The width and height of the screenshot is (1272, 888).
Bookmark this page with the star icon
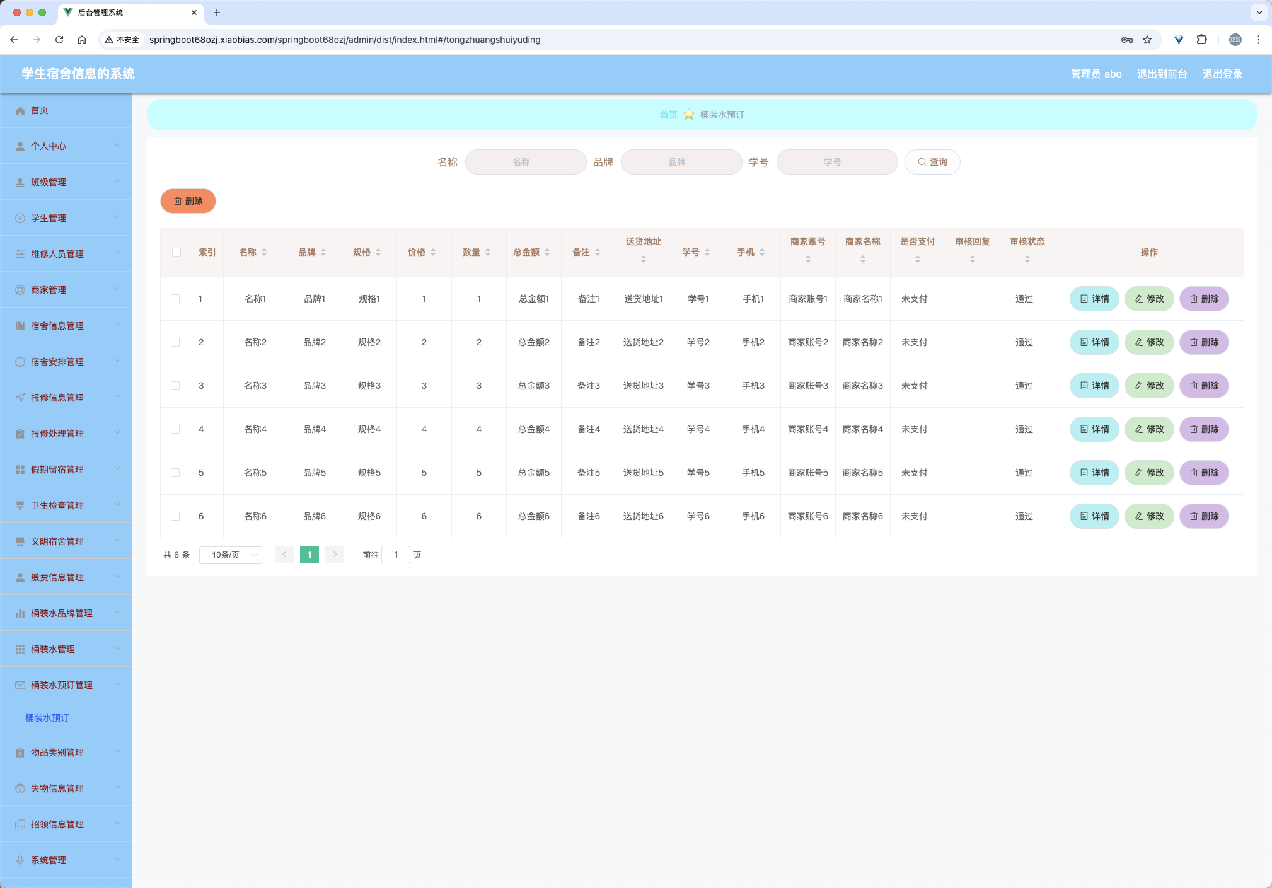tap(1147, 40)
